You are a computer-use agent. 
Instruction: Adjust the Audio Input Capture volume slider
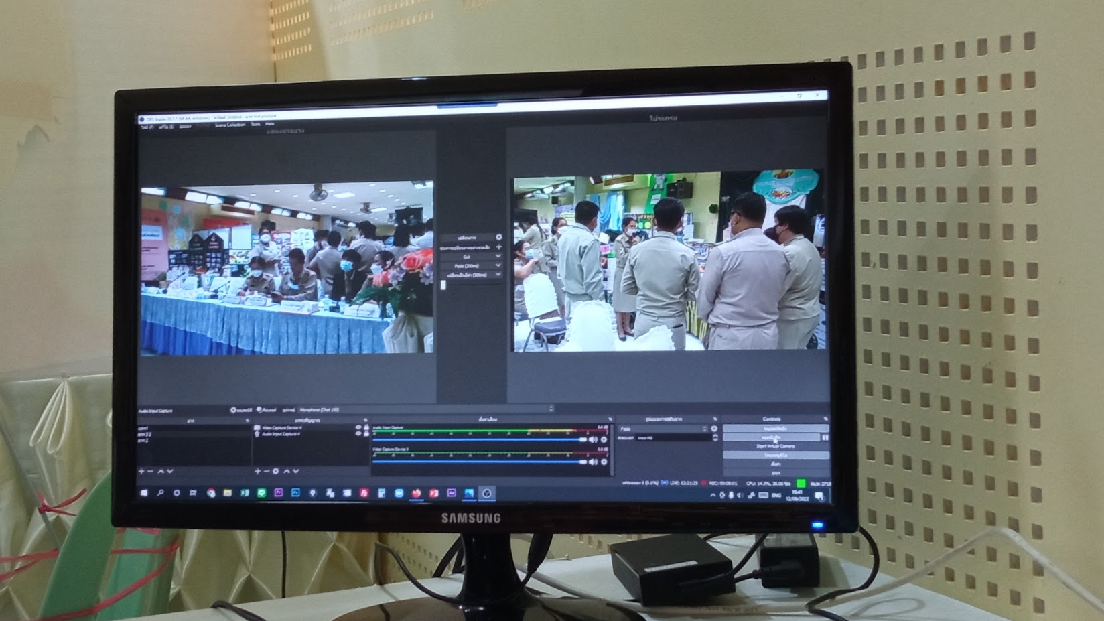coord(480,440)
